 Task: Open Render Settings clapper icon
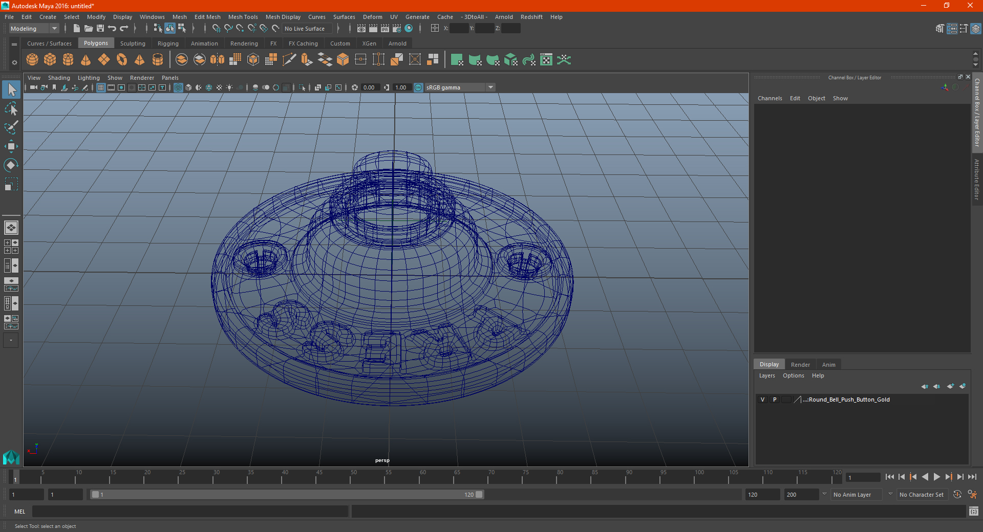397,29
